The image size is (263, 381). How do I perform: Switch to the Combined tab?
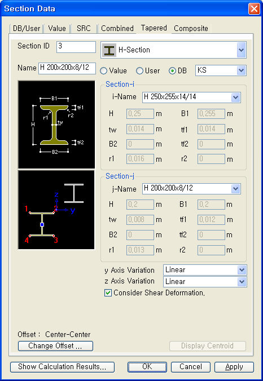click(117, 29)
